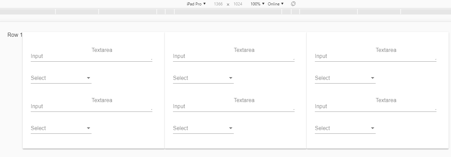Screen dimensions: 451x157
Task: Focus the upper Input field in first card
Action: click(61, 57)
